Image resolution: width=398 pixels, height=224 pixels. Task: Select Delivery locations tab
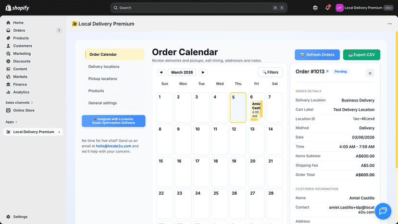pos(104,66)
